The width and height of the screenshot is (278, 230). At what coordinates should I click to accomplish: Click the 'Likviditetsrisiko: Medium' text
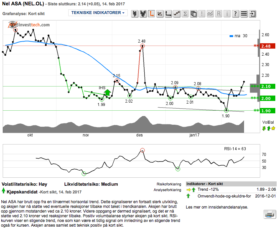pos(91,184)
